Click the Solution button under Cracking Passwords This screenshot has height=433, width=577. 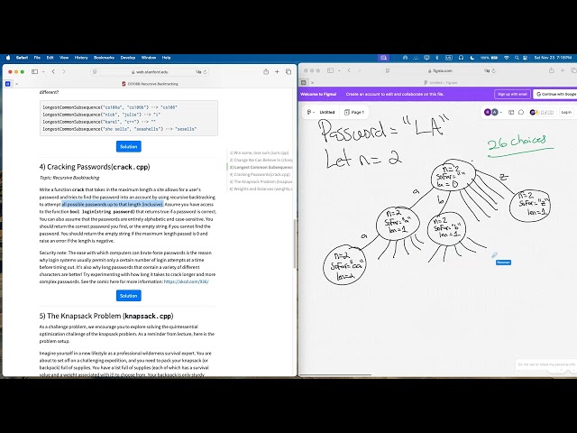coord(129,295)
